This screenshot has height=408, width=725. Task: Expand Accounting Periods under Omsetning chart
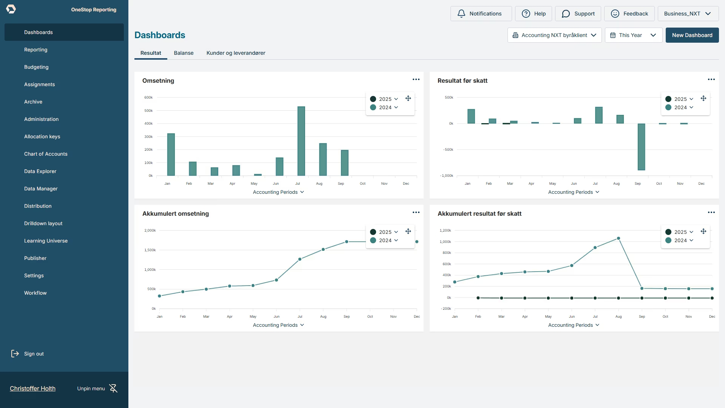278,192
